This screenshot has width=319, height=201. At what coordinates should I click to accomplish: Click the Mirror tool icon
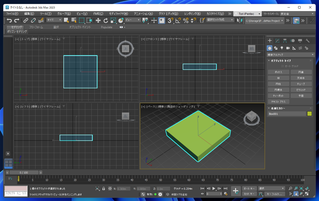[240, 20]
